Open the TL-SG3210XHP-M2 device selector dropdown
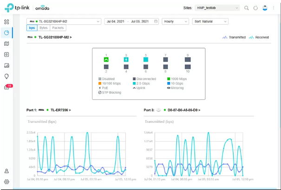Image resolution: width=281 pixels, height=190 pixels. (64, 21)
